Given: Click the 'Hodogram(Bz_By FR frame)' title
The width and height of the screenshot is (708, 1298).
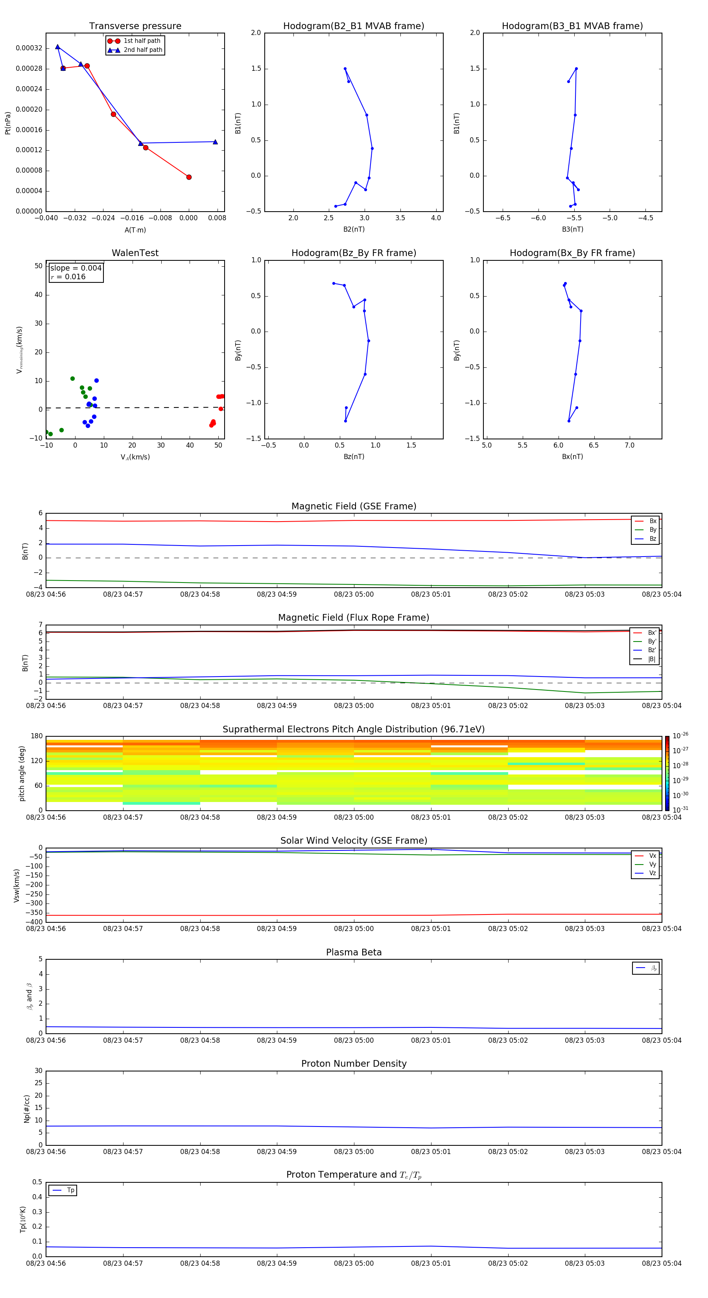Looking at the screenshot, I should 354,253.
